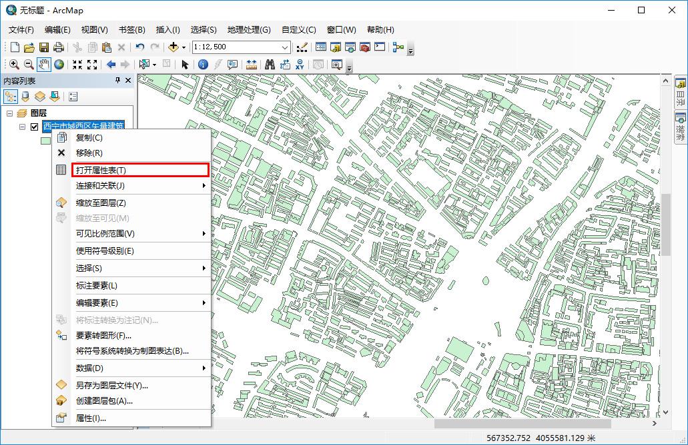Open the 目录 side tab
The width and height of the screenshot is (688, 445).
[681, 92]
